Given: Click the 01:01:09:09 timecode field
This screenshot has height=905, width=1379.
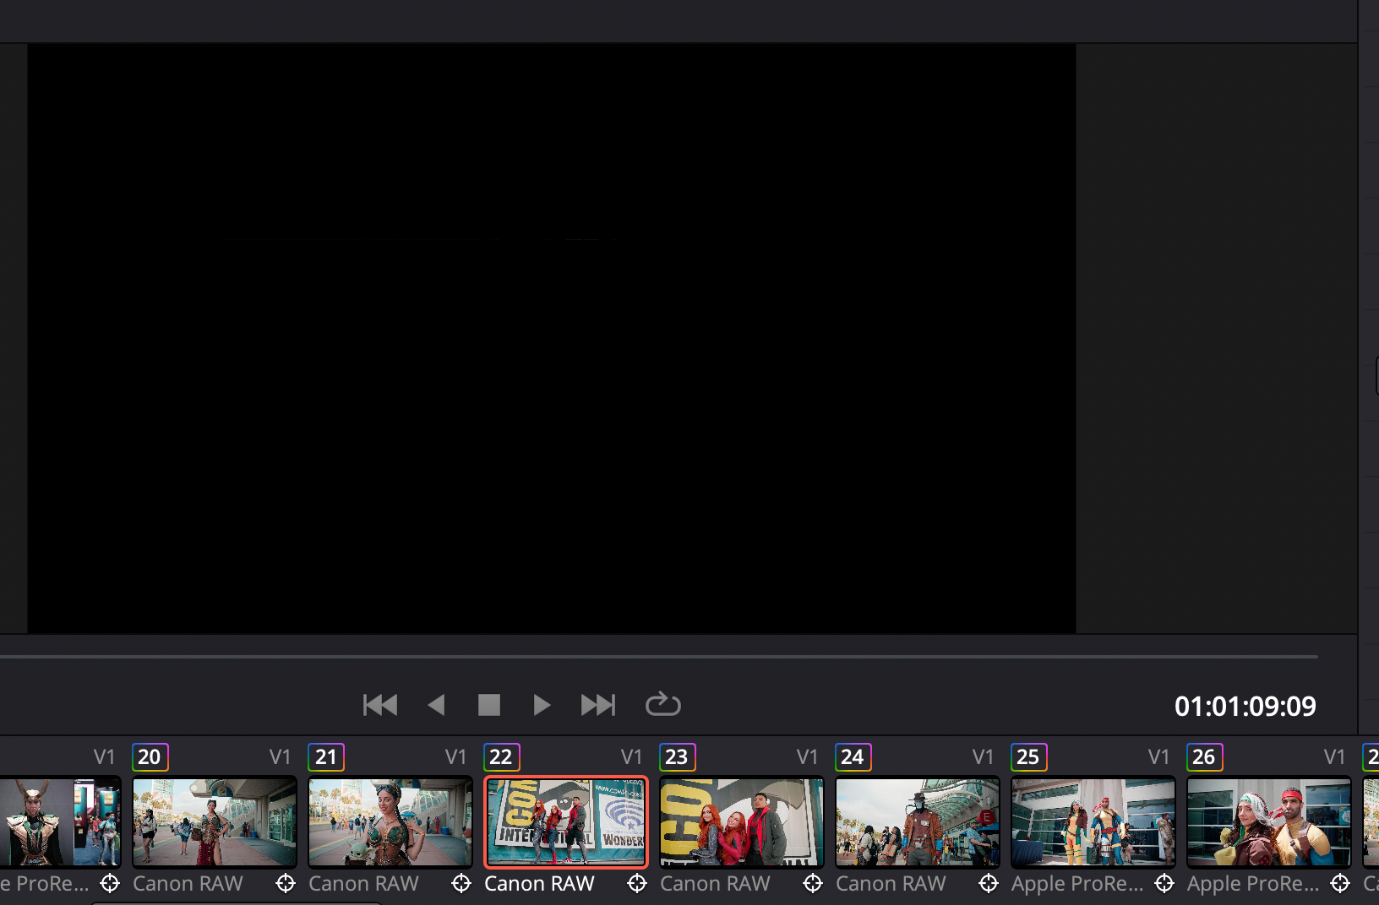Looking at the screenshot, I should click(1245, 706).
